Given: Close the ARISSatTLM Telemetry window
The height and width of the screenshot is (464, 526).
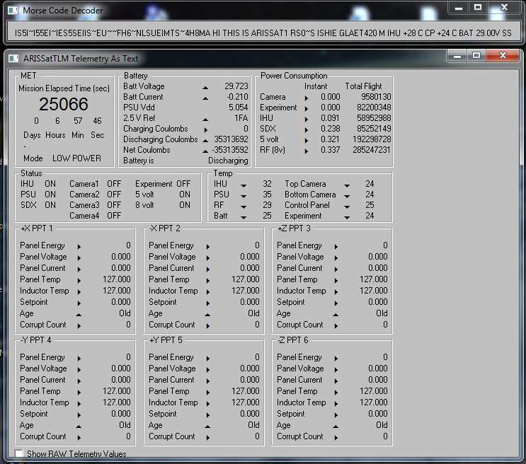Looking at the screenshot, I should tap(503, 56).
